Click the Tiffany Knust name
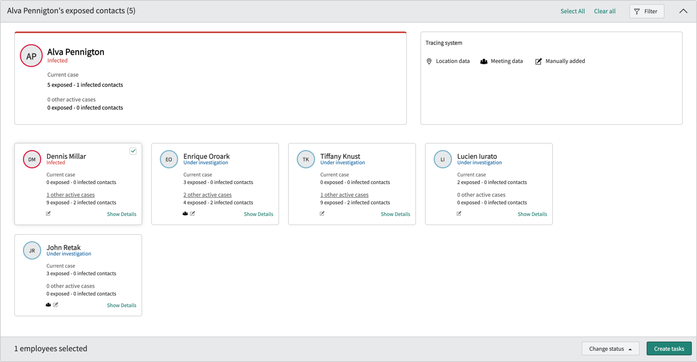The image size is (697, 362). click(340, 156)
